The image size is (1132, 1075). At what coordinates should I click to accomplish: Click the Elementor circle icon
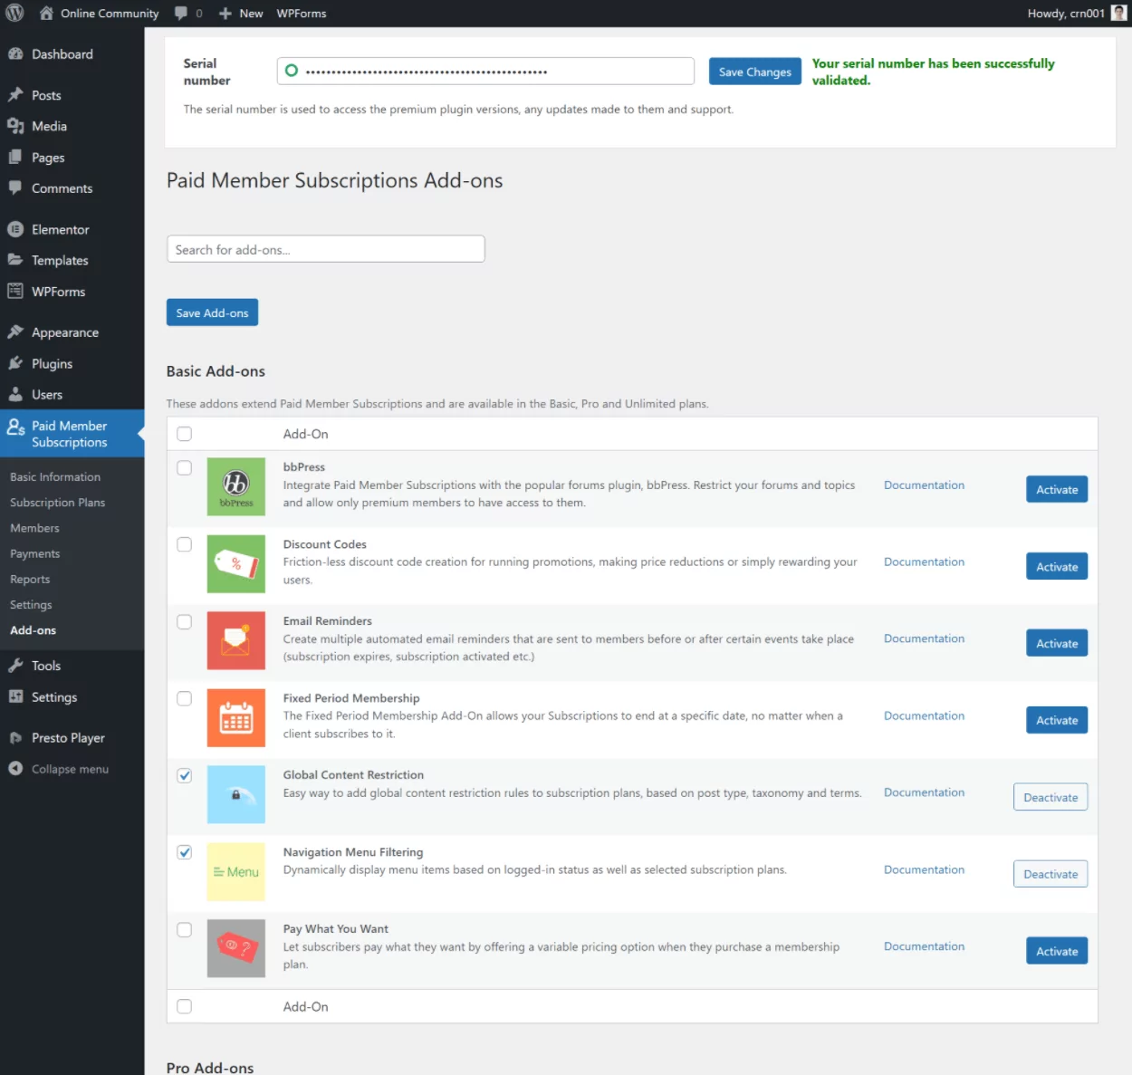(x=15, y=229)
